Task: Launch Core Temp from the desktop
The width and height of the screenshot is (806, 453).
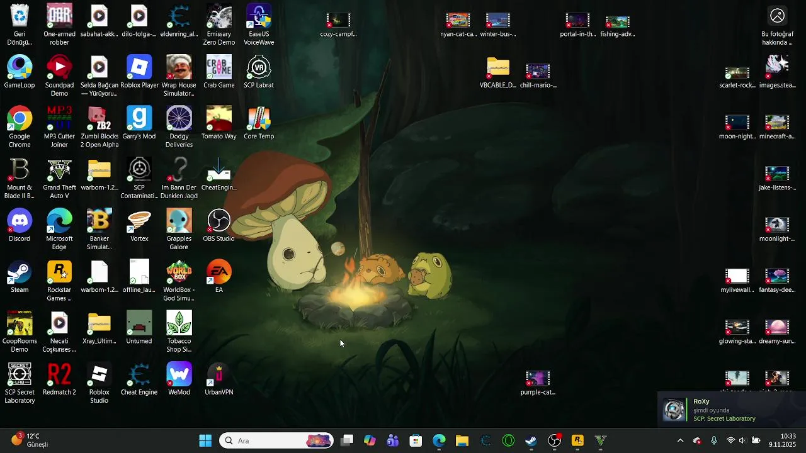Action: [x=259, y=123]
